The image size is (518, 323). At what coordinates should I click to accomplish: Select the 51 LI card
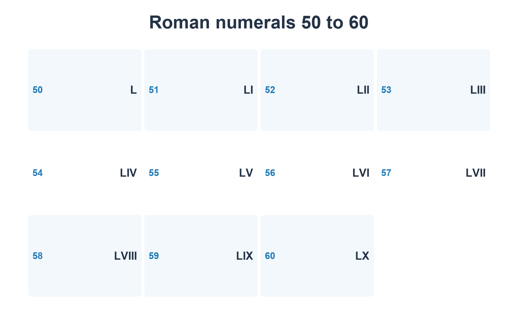tap(201, 90)
